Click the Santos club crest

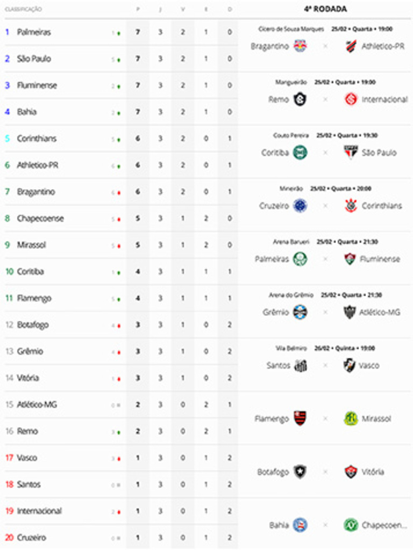pos(300,365)
